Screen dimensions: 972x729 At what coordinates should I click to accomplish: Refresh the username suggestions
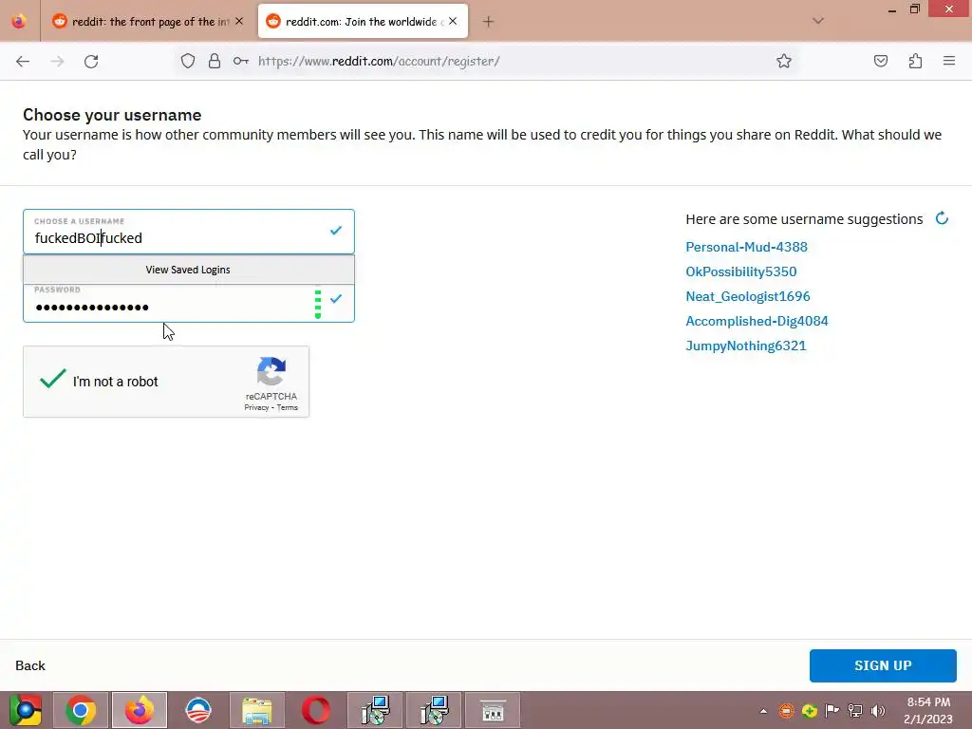(x=942, y=218)
